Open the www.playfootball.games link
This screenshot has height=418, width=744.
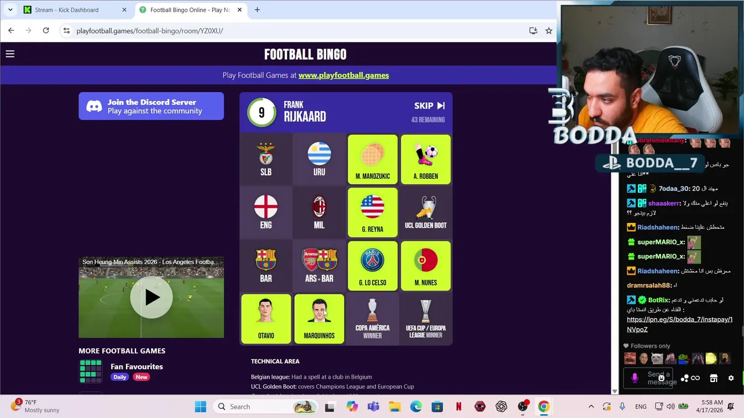pyautogui.click(x=344, y=75)
